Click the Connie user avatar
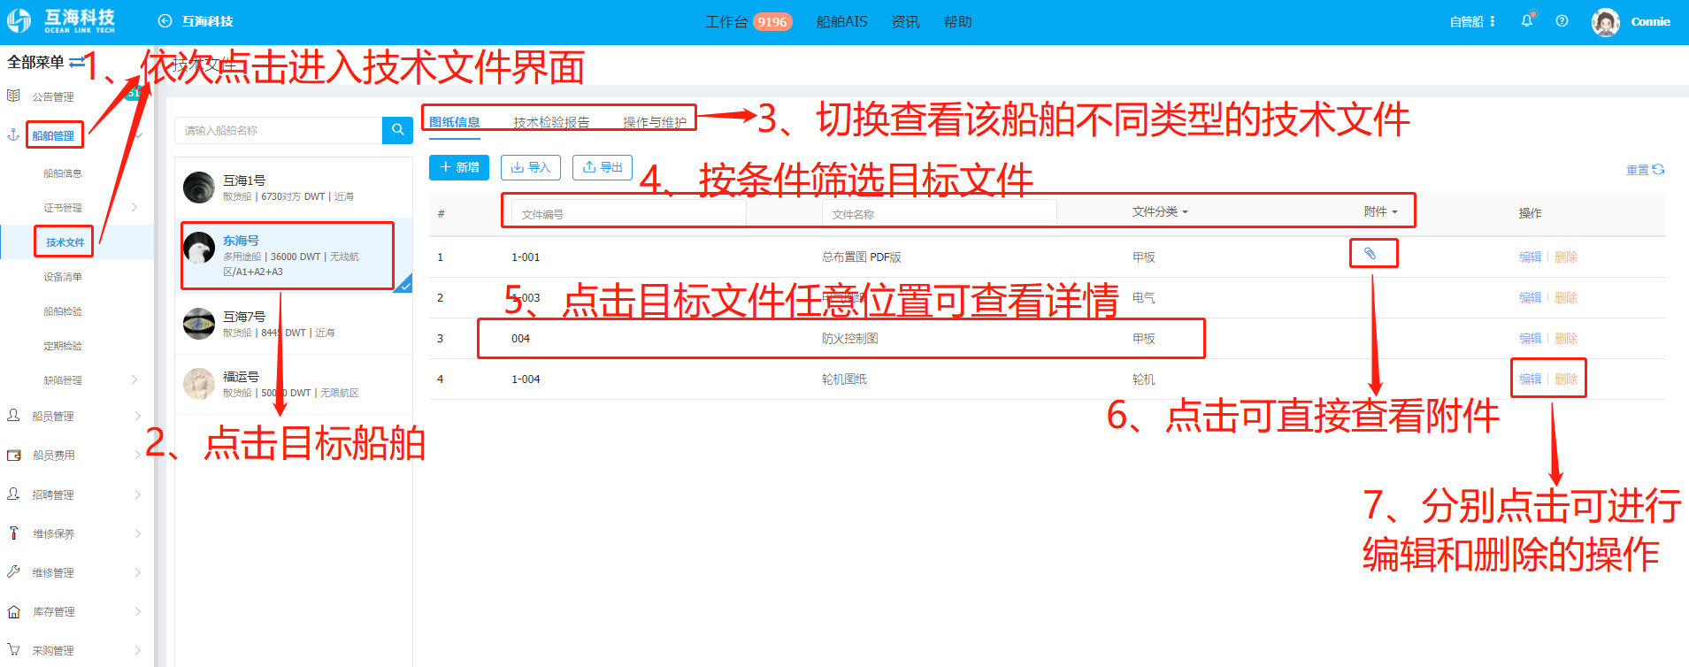This screenshot has height=667, width=1689. (x=1605, y=21)
